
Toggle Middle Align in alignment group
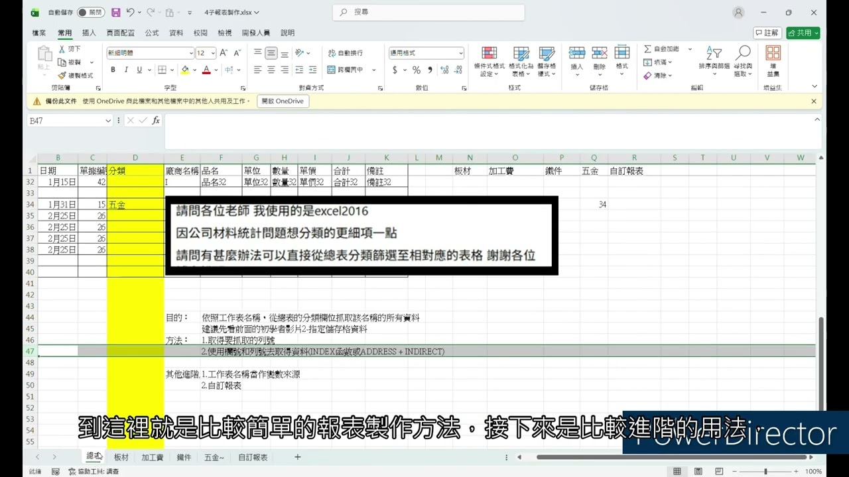pyautogui.click(x=271, y=53)
